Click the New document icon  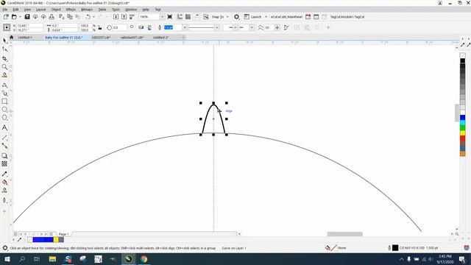point(6,17)
